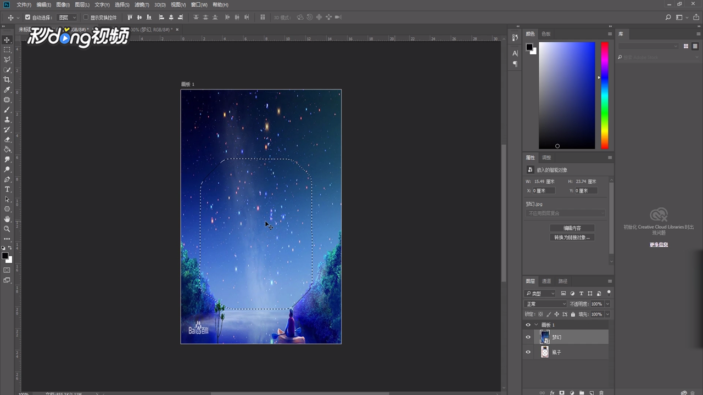703x395 pixels.
Task: Select the Horizontal Type tool
Action: (x=7, y=189)
